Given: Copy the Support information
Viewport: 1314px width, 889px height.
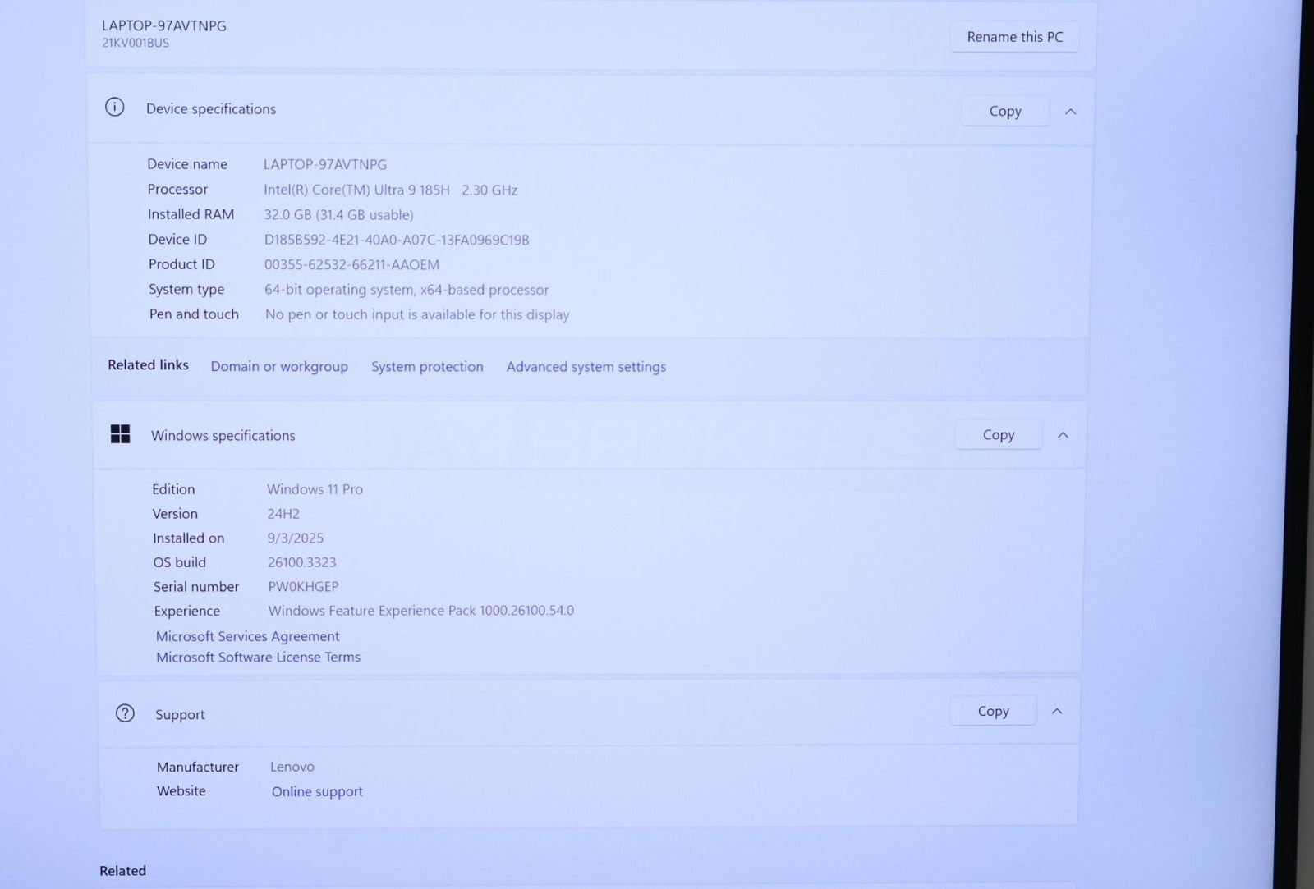Looking at the screenshot, I should point(993,712).
